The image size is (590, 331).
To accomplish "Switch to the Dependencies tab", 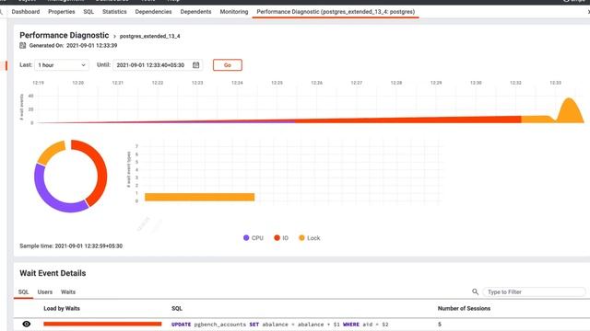I will [153, 12].
